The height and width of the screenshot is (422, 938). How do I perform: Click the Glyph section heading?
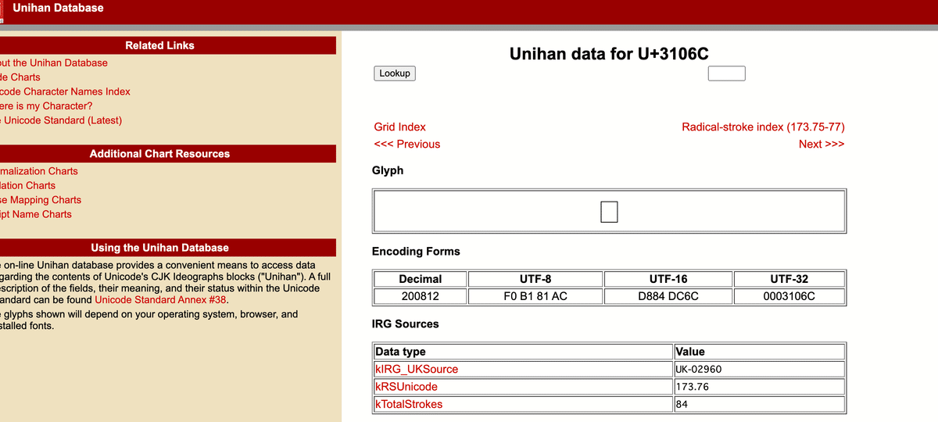coord(388,170)
